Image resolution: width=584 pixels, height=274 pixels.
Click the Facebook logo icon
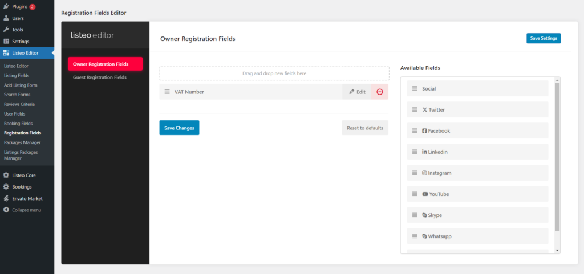[424, 131]
